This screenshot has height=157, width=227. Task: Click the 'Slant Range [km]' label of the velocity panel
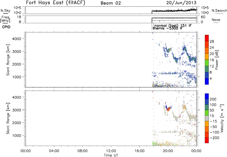tap(8, 118)
